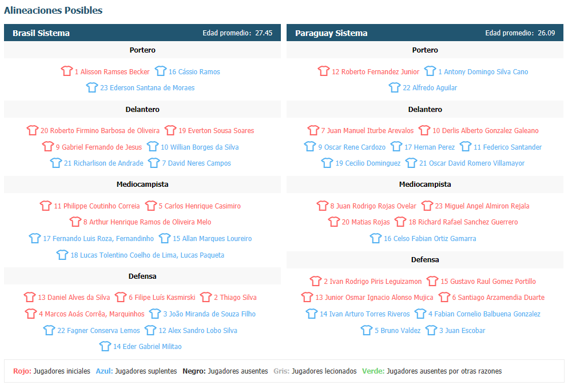This screenshot has height=385, width=568.
Task: Open player link 14 Ivan Arturo Torres Riveros
Action: click(365, 314)
